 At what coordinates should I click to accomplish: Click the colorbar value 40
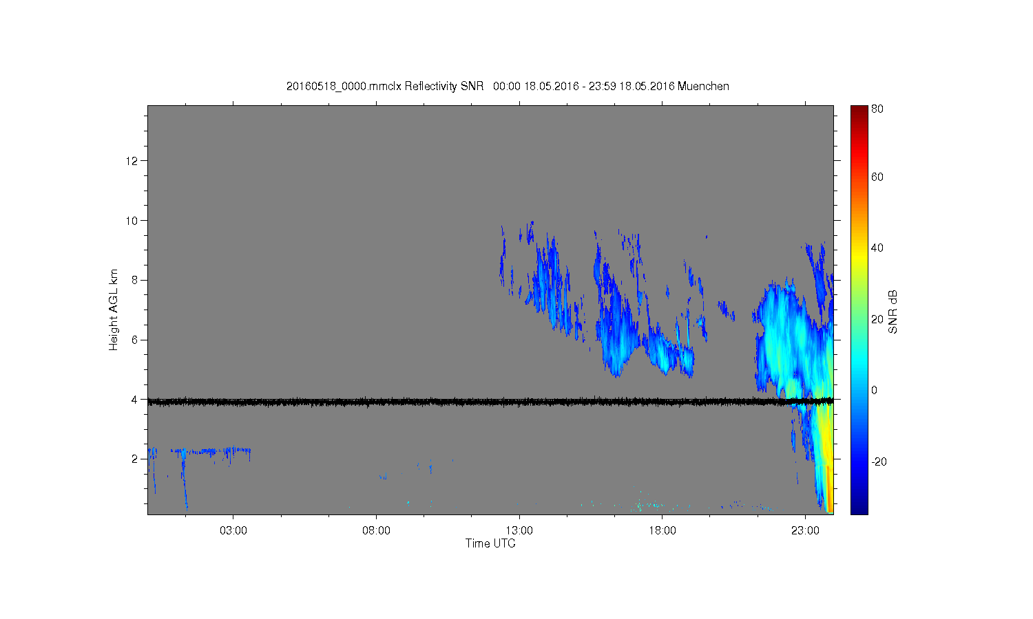[x=877, y=248]
